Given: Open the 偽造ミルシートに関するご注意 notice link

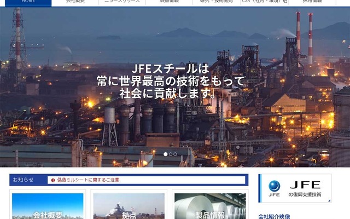Looking at the screenshot, I should pyautogui.click(x=88, y=180).
